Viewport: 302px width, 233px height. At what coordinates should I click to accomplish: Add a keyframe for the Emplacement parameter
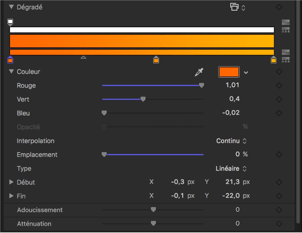[279, 154]
